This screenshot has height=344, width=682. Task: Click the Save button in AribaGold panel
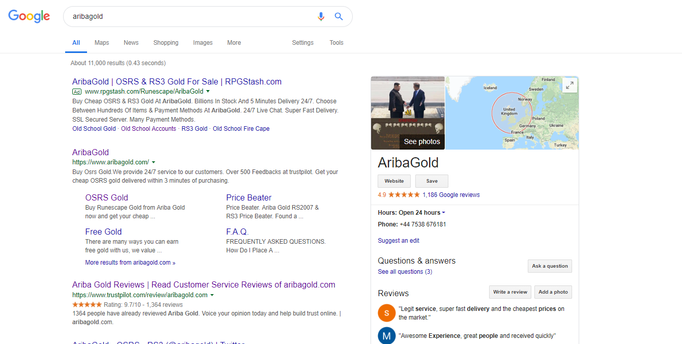point(432,181)
